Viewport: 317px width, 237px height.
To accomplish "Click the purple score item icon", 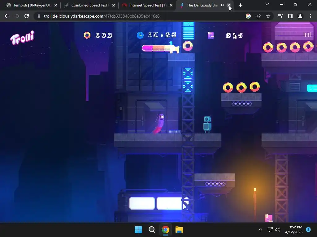I will click(x=211, y=35).
